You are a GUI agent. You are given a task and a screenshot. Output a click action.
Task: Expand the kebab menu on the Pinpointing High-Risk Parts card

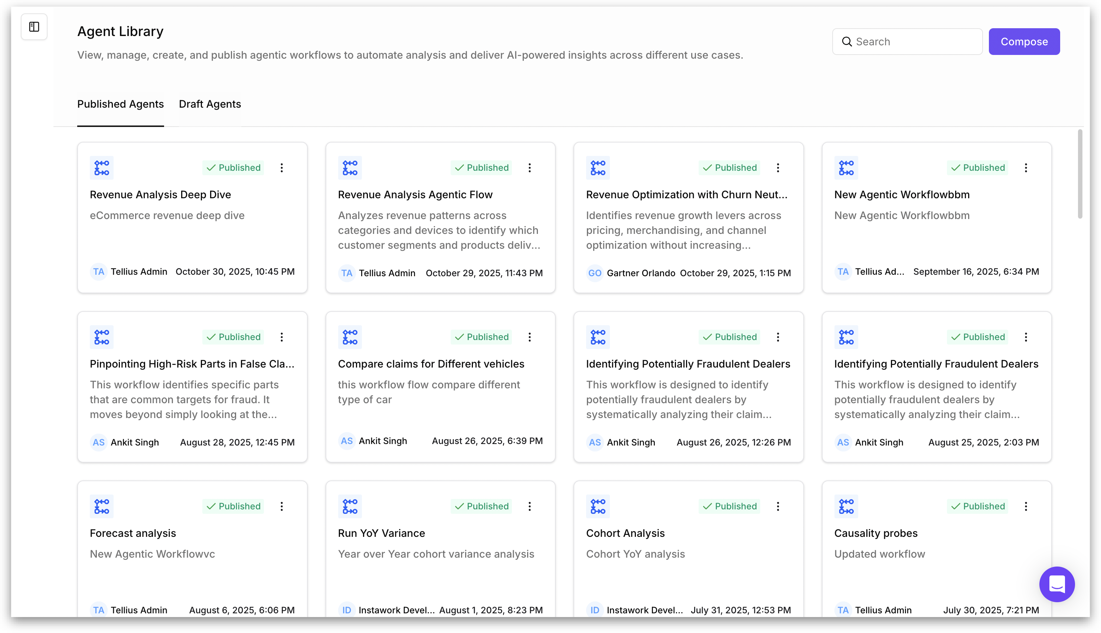click(282, 337)
